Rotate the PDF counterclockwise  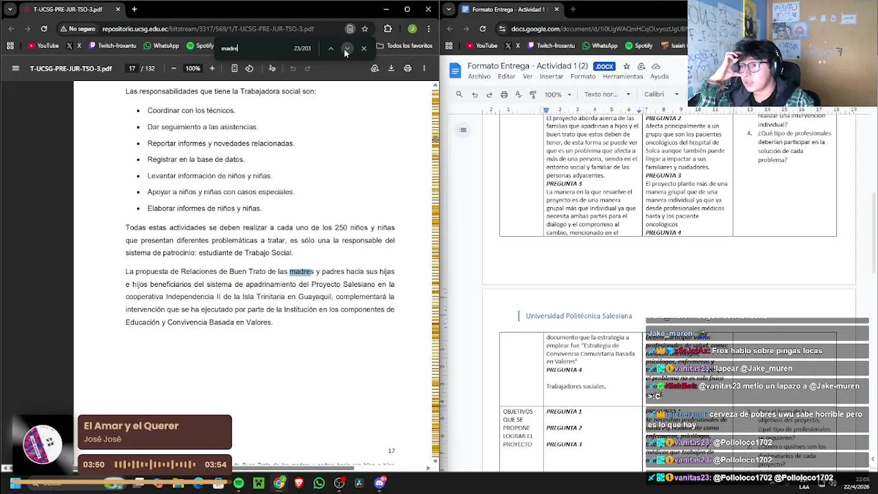(249, 69)
